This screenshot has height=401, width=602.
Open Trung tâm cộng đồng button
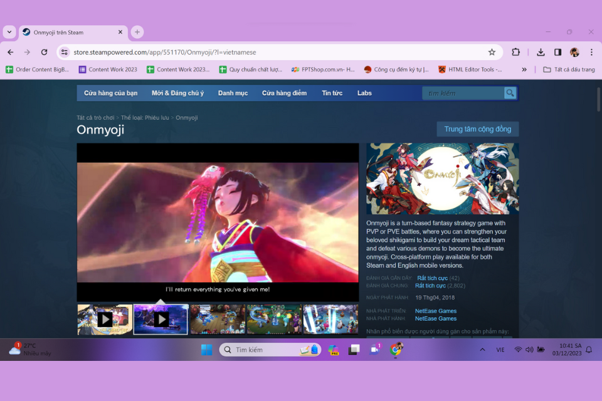(478, 129)
